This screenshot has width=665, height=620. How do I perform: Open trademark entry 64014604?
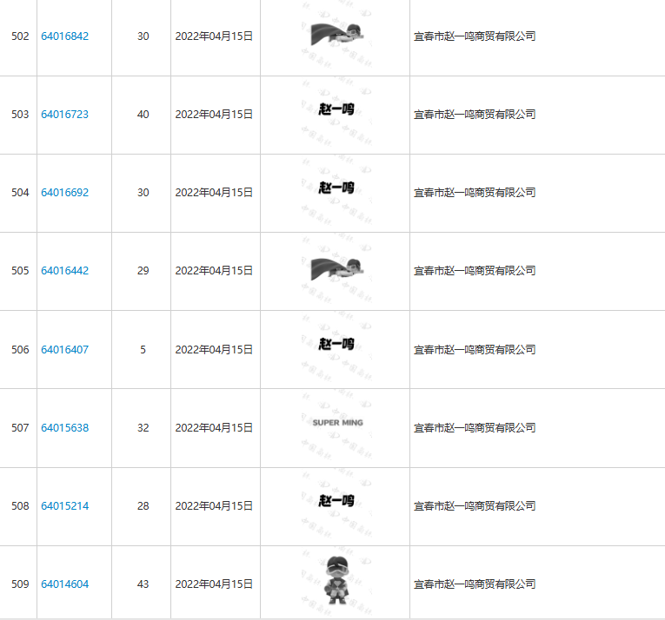click(x=64, y=584)
